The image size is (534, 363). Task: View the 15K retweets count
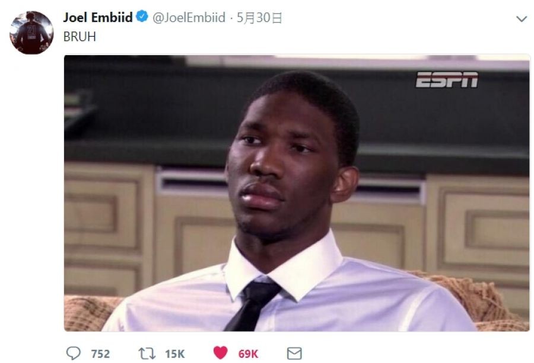tap(174, 354)
